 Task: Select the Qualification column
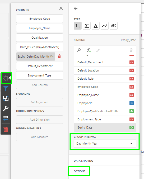pos(40,38)
